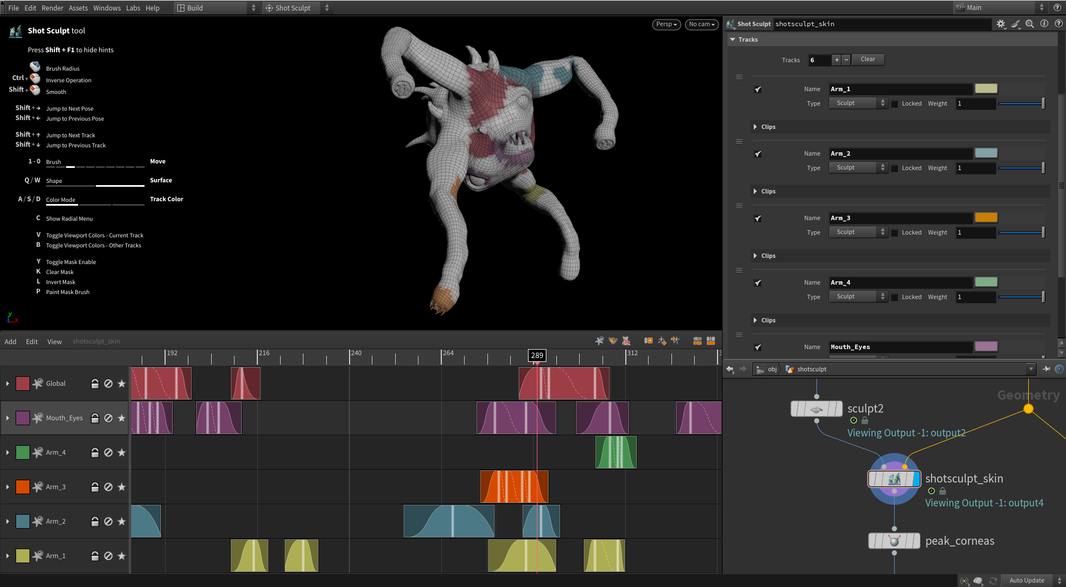The height and width of the screenshot is (587, 1066).
Task: Toggle the Arm_4 track enable checkbox
Action: click(758, 283)
